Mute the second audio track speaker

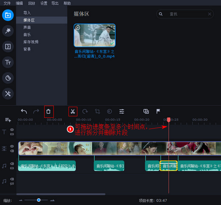[x=12, y=179]
